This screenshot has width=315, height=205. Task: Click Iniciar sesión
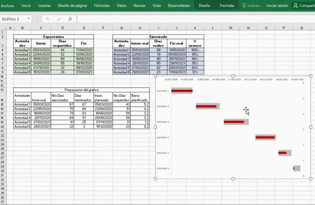(277, 6)
